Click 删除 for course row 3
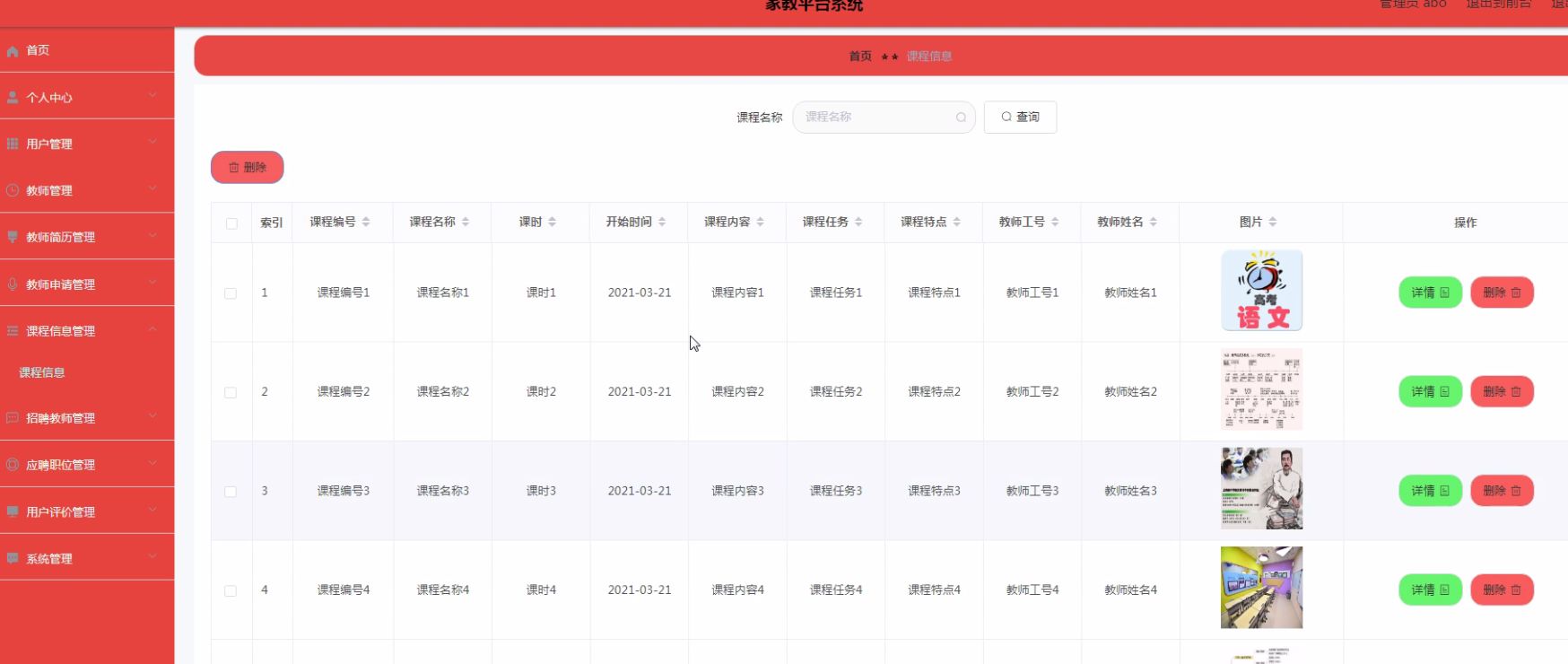 point(1503,491)
